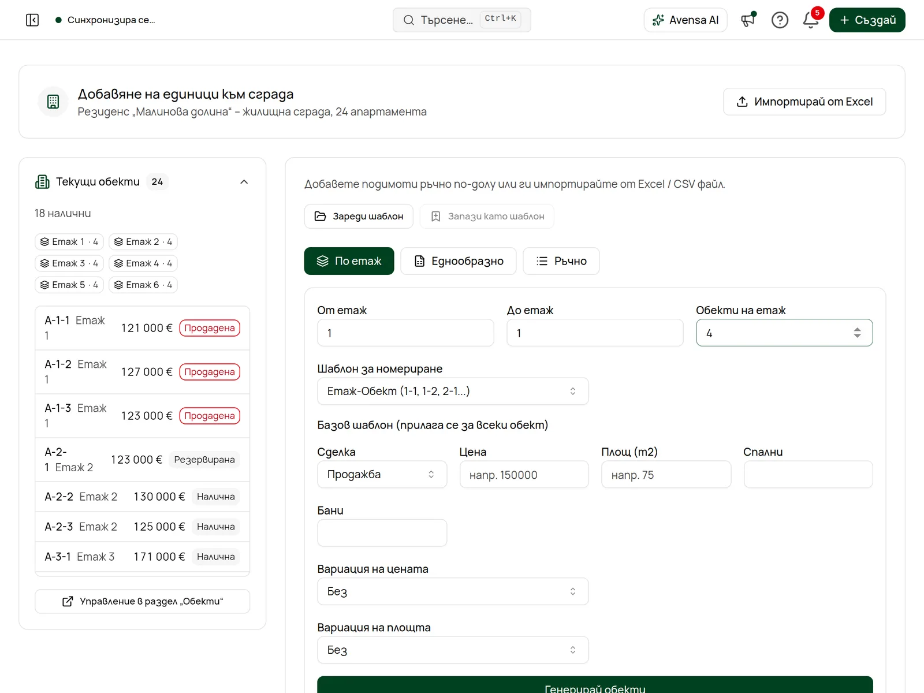Image resolution: width=924 pixels, height=693 pixels.
Task: Open the Търсене search box
Action: 462,20
